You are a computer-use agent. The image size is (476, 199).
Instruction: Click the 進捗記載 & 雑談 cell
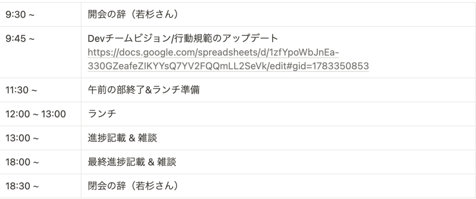[122, 138]
